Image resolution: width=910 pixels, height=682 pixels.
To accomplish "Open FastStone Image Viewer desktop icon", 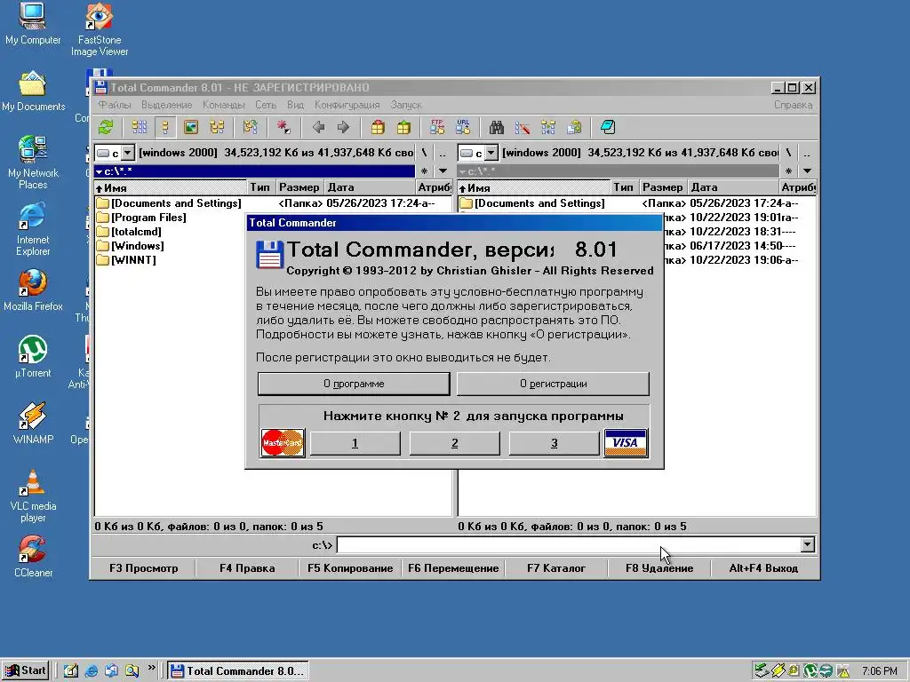I will 100,29.
